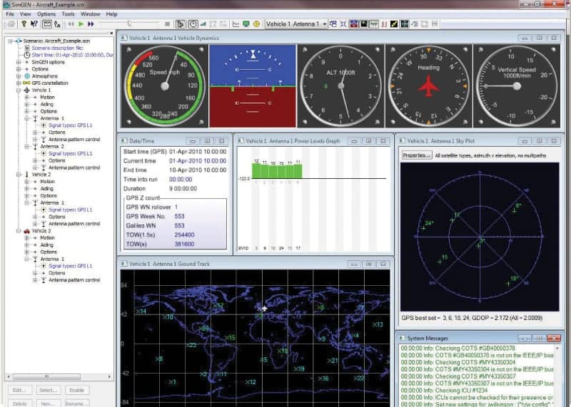Open the View menu

pyautogui.click(x=25, y=14)
